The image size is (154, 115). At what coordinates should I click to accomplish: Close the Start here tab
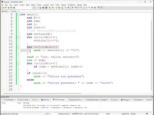point(9,11)
